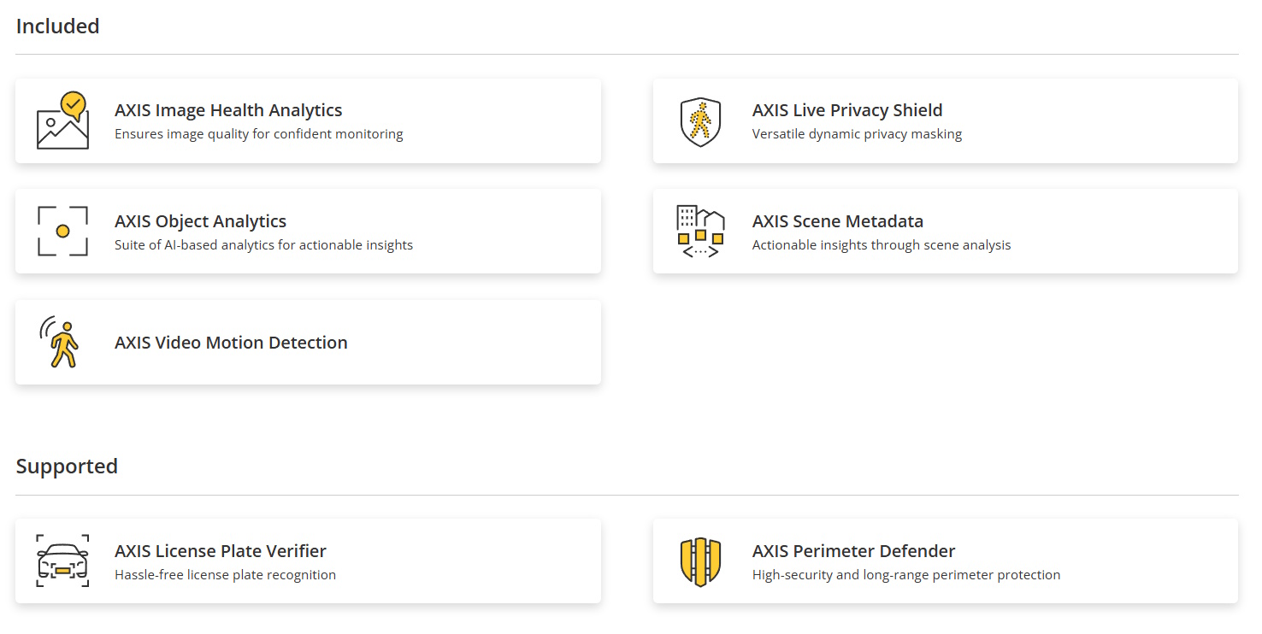Click the Object Analytics focus-frame icon

point(62,231)
